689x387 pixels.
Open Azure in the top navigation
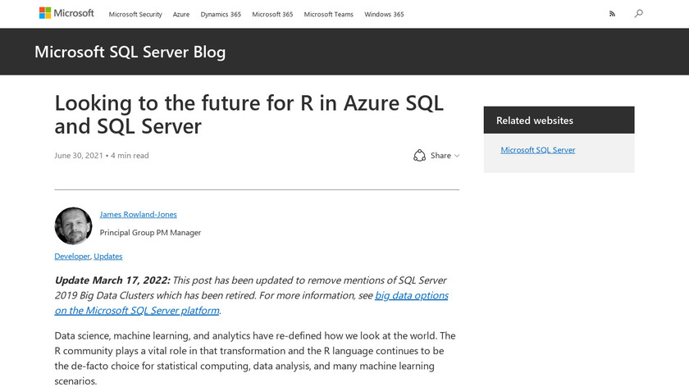[181, 14]
